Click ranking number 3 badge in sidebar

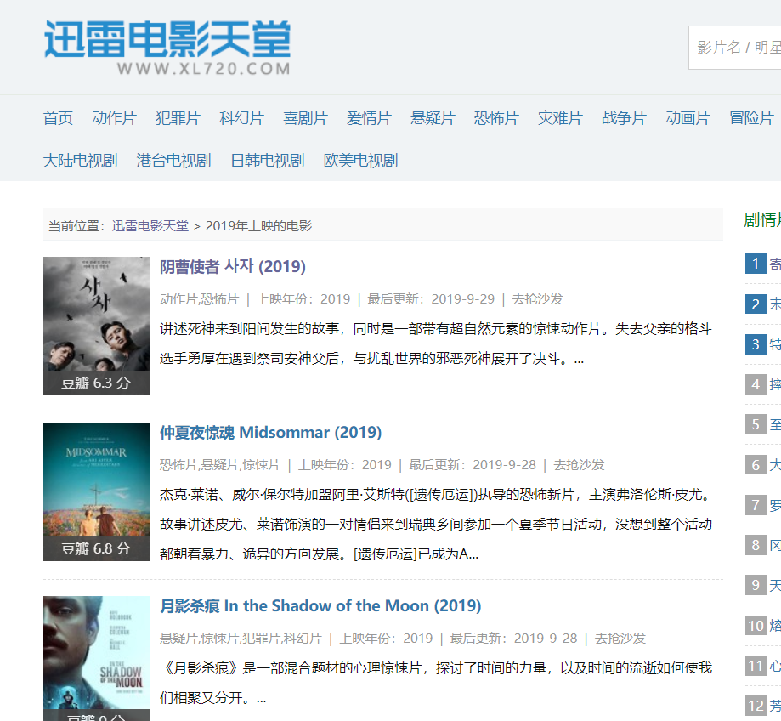(x=756, y=343)
